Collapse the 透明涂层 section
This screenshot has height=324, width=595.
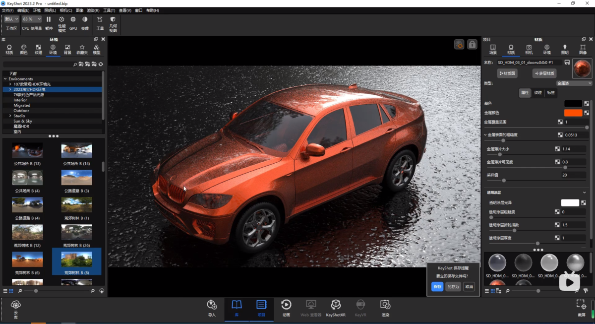(x=585, y=193)
